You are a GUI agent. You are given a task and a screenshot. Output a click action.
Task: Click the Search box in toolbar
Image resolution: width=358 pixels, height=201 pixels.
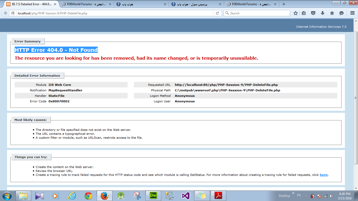pos(257,13)
